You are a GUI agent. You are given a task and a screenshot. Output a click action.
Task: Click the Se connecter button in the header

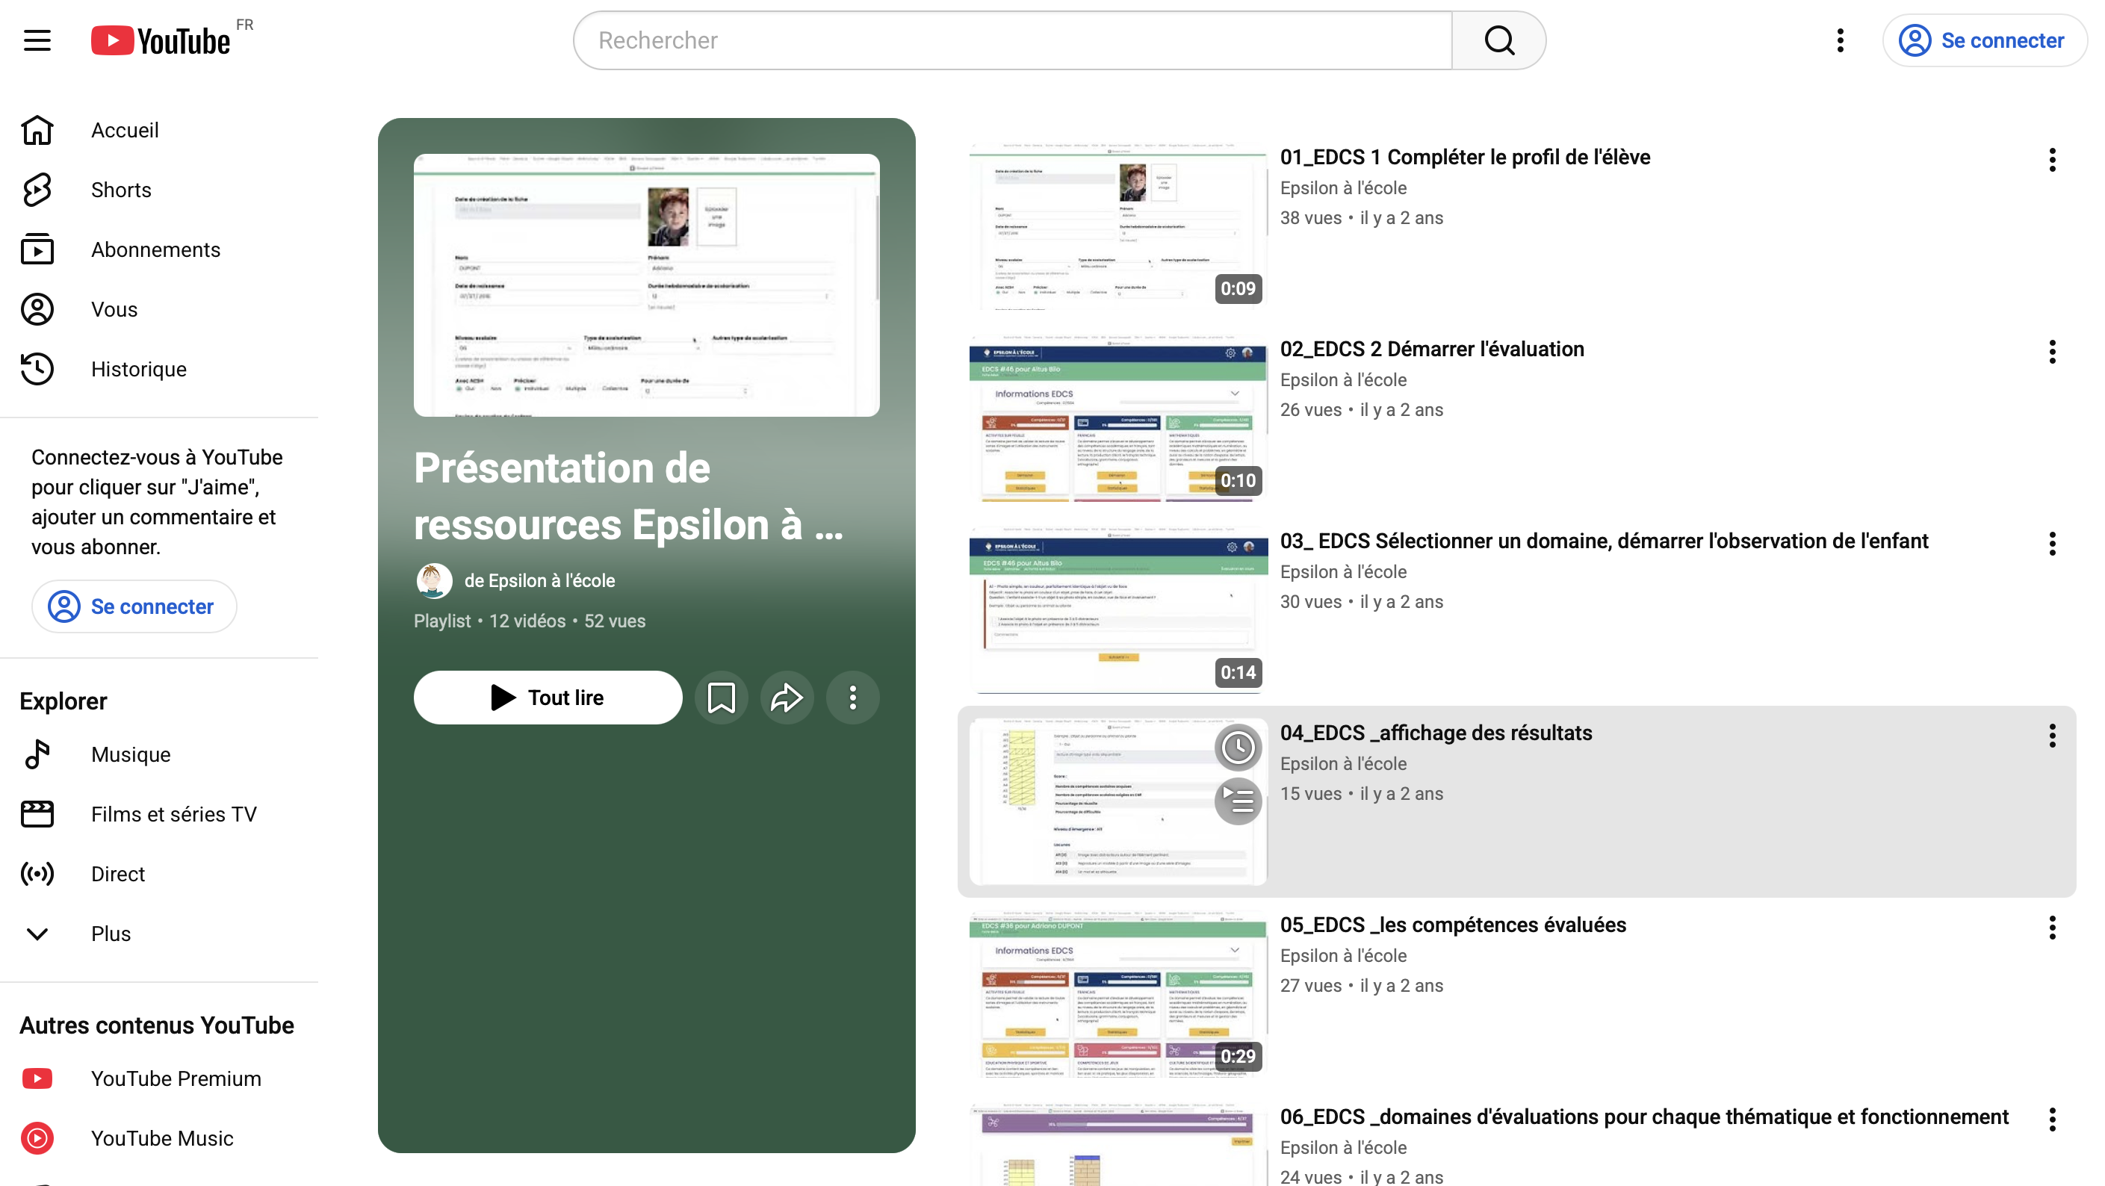[x=1983, y=40]
